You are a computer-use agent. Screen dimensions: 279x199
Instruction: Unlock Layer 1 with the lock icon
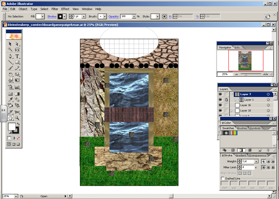[x=226, y=100]
